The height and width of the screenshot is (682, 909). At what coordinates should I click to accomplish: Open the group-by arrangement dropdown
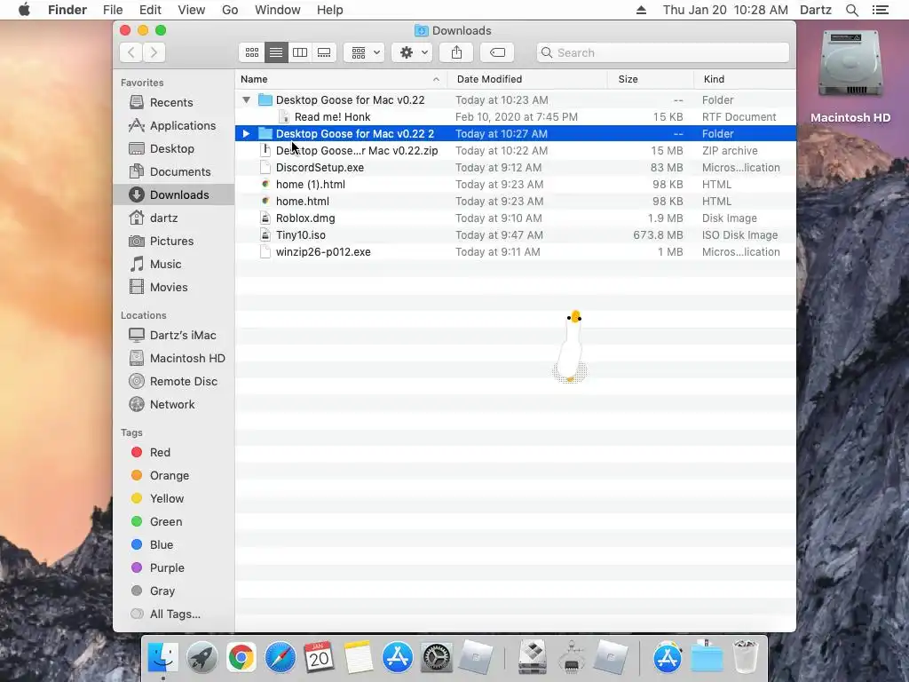point(364,52)
